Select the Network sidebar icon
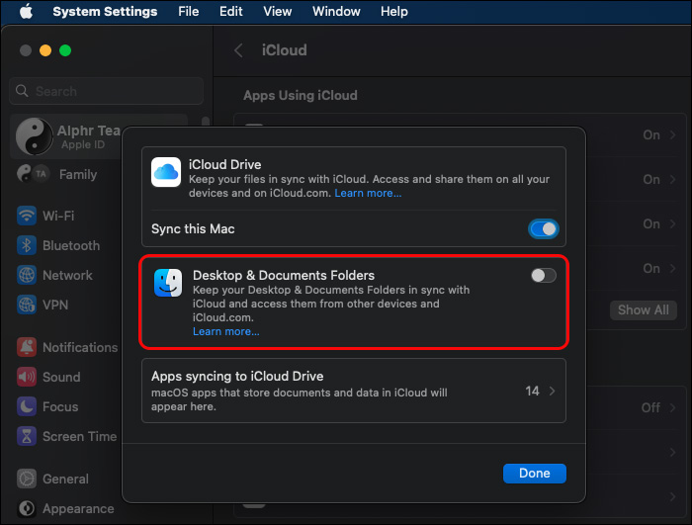This screenshot has width=692, height=525. tap(27, 275)
